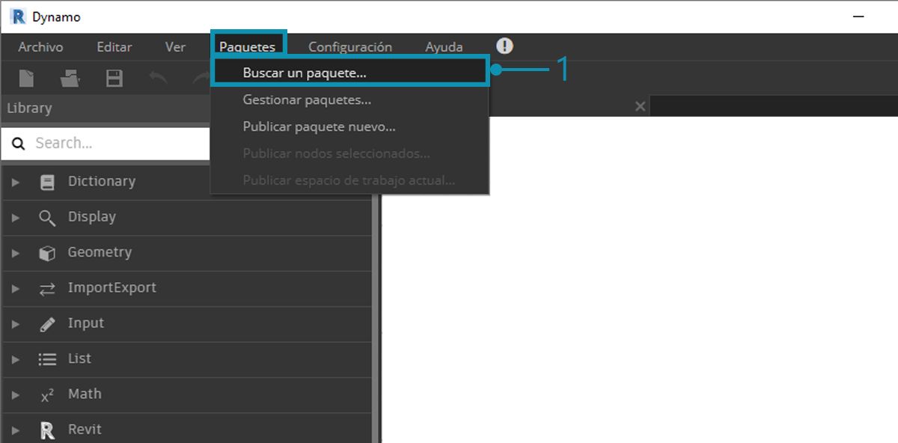Select the Revit label text in Library
This screenshot has height=443, width=898.
pos(85,430)
